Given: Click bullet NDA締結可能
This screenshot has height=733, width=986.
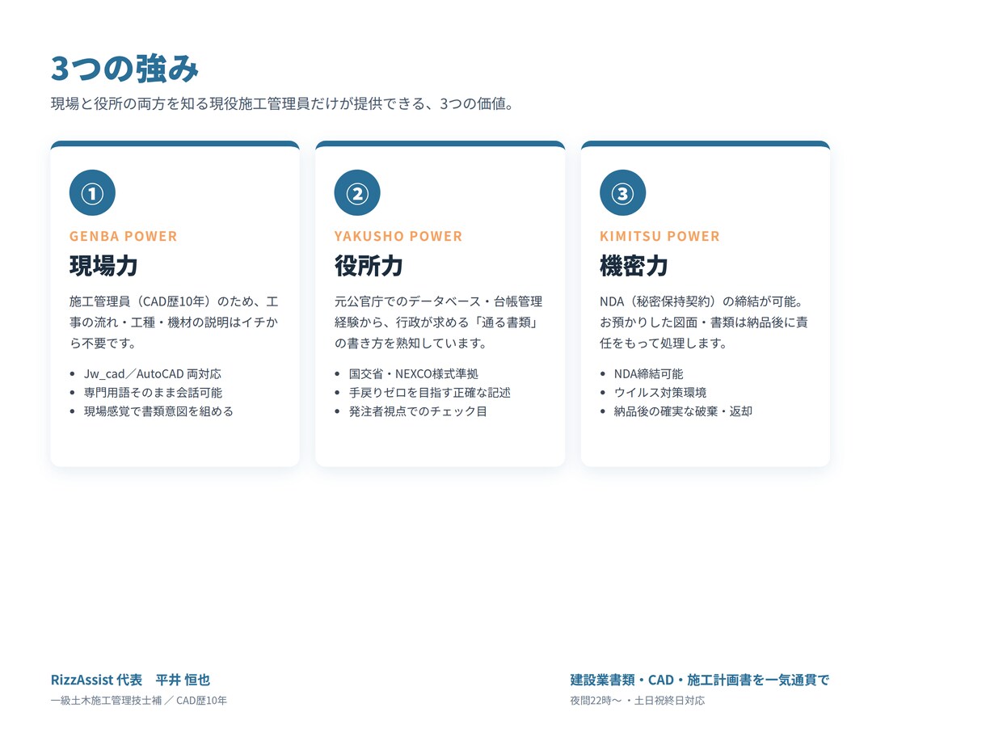Looking at the screenshot, I should point(648,373).
